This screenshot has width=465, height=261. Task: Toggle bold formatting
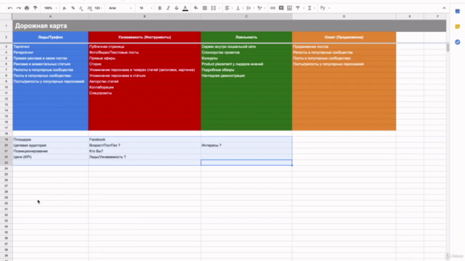click(160, 8)
